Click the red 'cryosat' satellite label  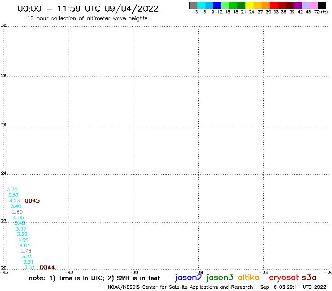click(x=284, y=278)
